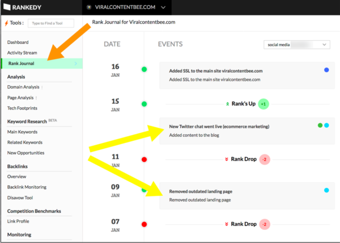Click the chevron on Rank Journal row
Image resolution: width=340 pixels, height=243 pixels.
[76, 64]
